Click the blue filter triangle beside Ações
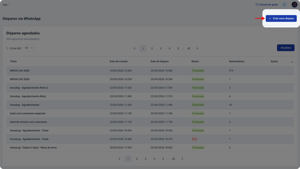The height and width of the screenshot is (169, 300). (x=292, y=62)
